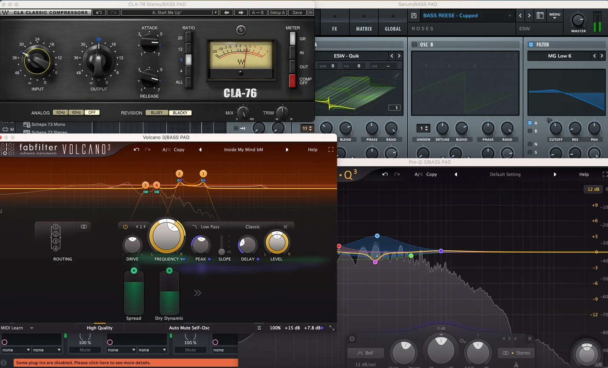The image size is (608, 368).
Task: Go to previous Serum preset arrow
Action: (520, 16)
